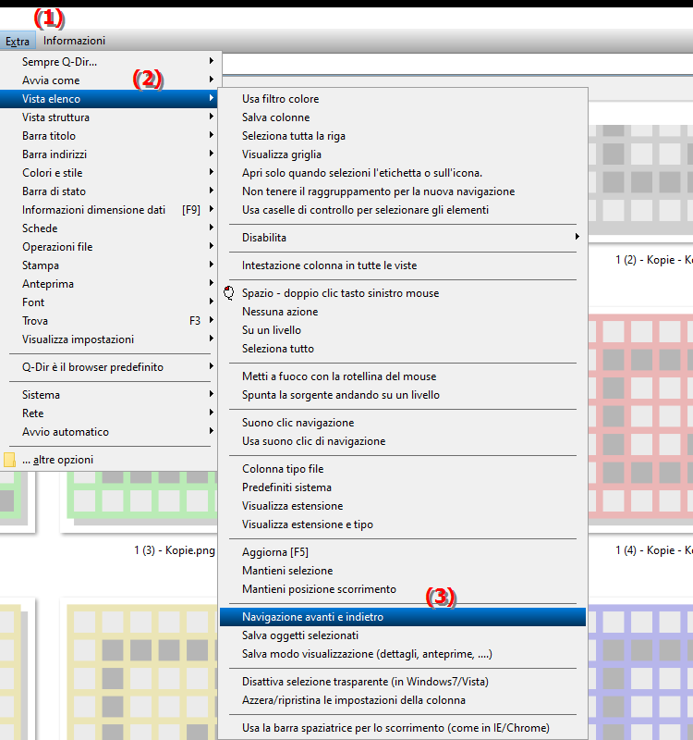This screenshot has width=693, height=740.
Task: Choose Spazio - doppio clic tasto sinistro mouse
Action: pos(403,292)
